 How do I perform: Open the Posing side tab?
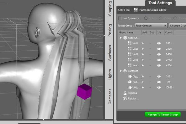point(110,30)
